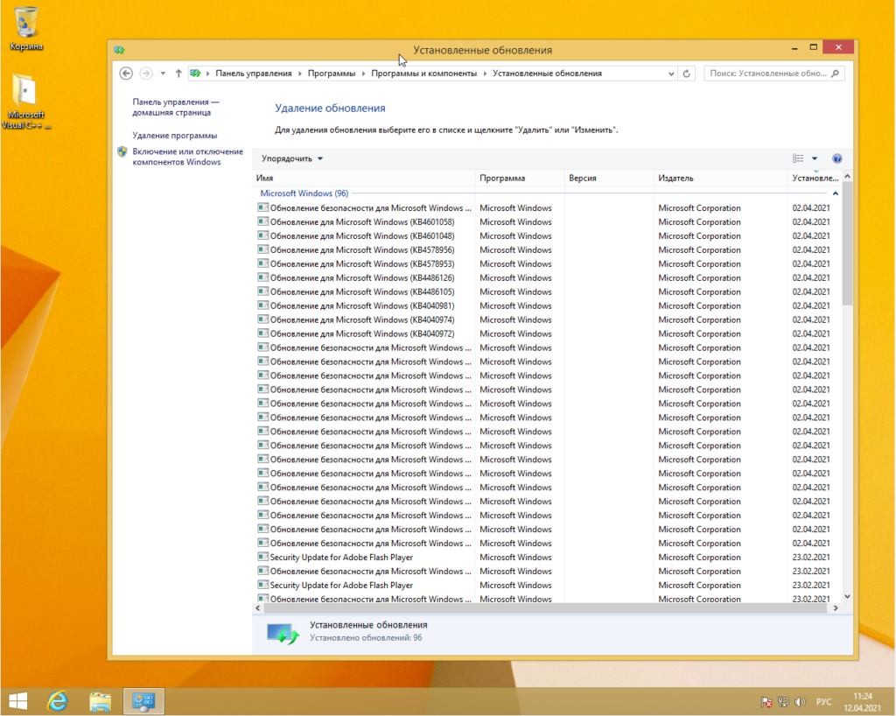Click the Installed Updates icon in details pane
This screenshot has height=716, width=896.
(283, 633)
